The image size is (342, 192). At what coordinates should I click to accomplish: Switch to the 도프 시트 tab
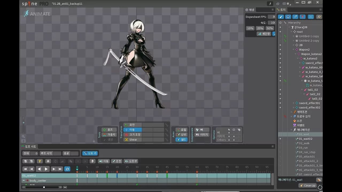[x=29, y=146]
